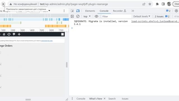Focus the console prompt chevron
The width and height of the screenshot is (179, 101).
(x=72, y=28)
